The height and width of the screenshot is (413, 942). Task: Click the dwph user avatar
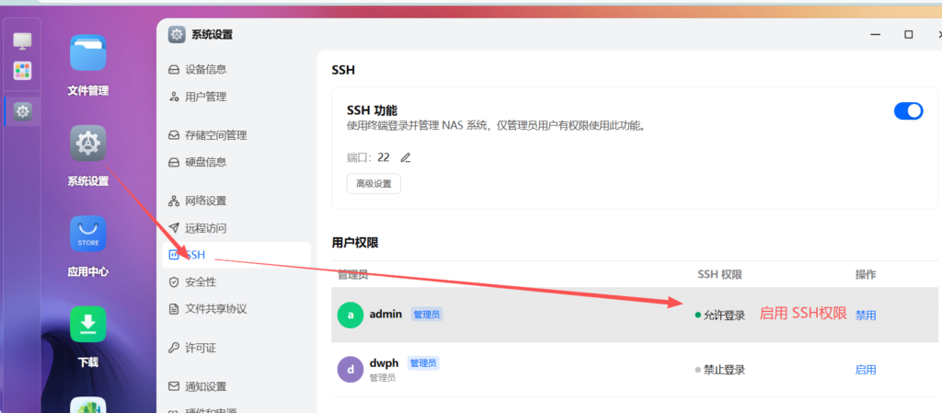pyautogui.click(x=350, y=369)
